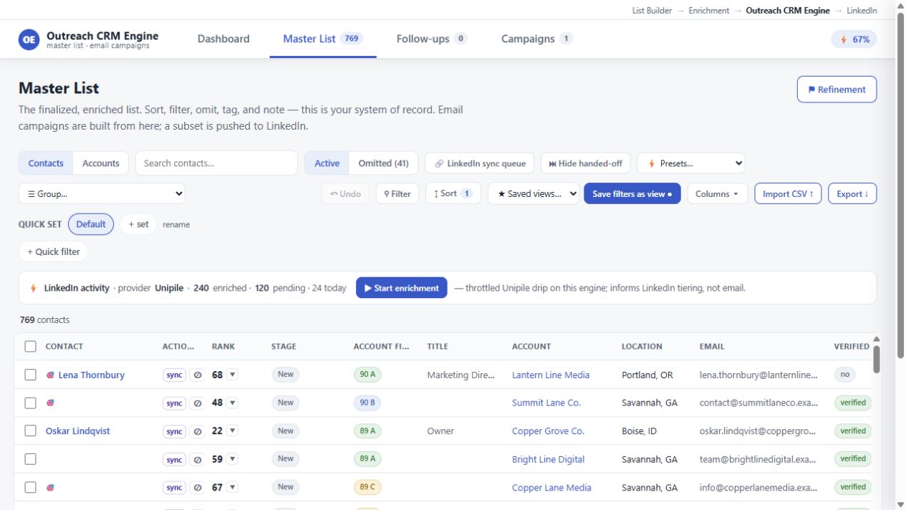Click the contacts table scrollbar thumb
This screenshot has height=510, width=906.
pyautogui.click(x=877, y=360)
